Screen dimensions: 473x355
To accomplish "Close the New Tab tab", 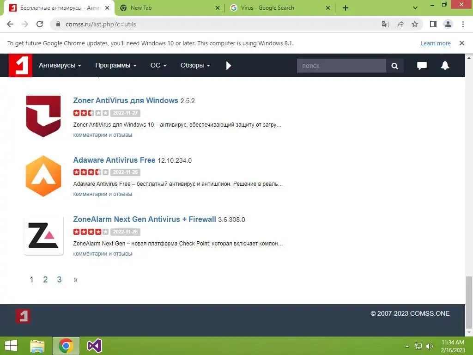I will click(x=218, y=8).
